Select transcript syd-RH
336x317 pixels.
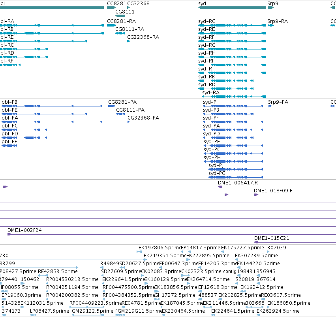[207, 53]
